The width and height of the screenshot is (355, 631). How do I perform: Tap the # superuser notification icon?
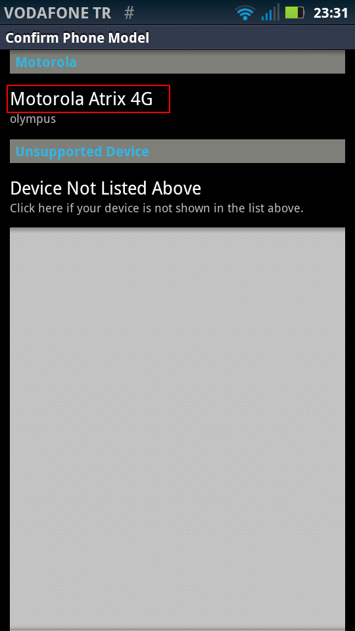click(x=129, y=12)
